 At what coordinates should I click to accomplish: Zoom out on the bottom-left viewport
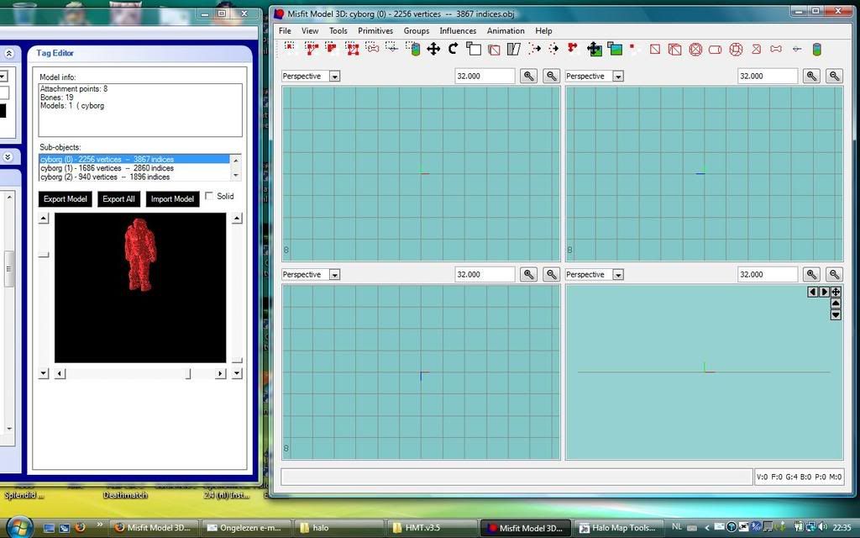[551, 275]
